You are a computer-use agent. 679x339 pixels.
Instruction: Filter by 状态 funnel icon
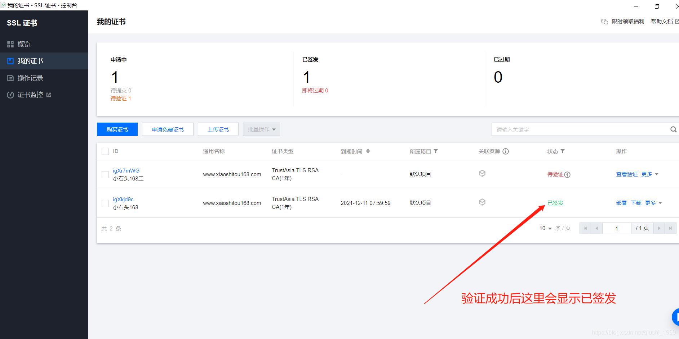point(563,151)
